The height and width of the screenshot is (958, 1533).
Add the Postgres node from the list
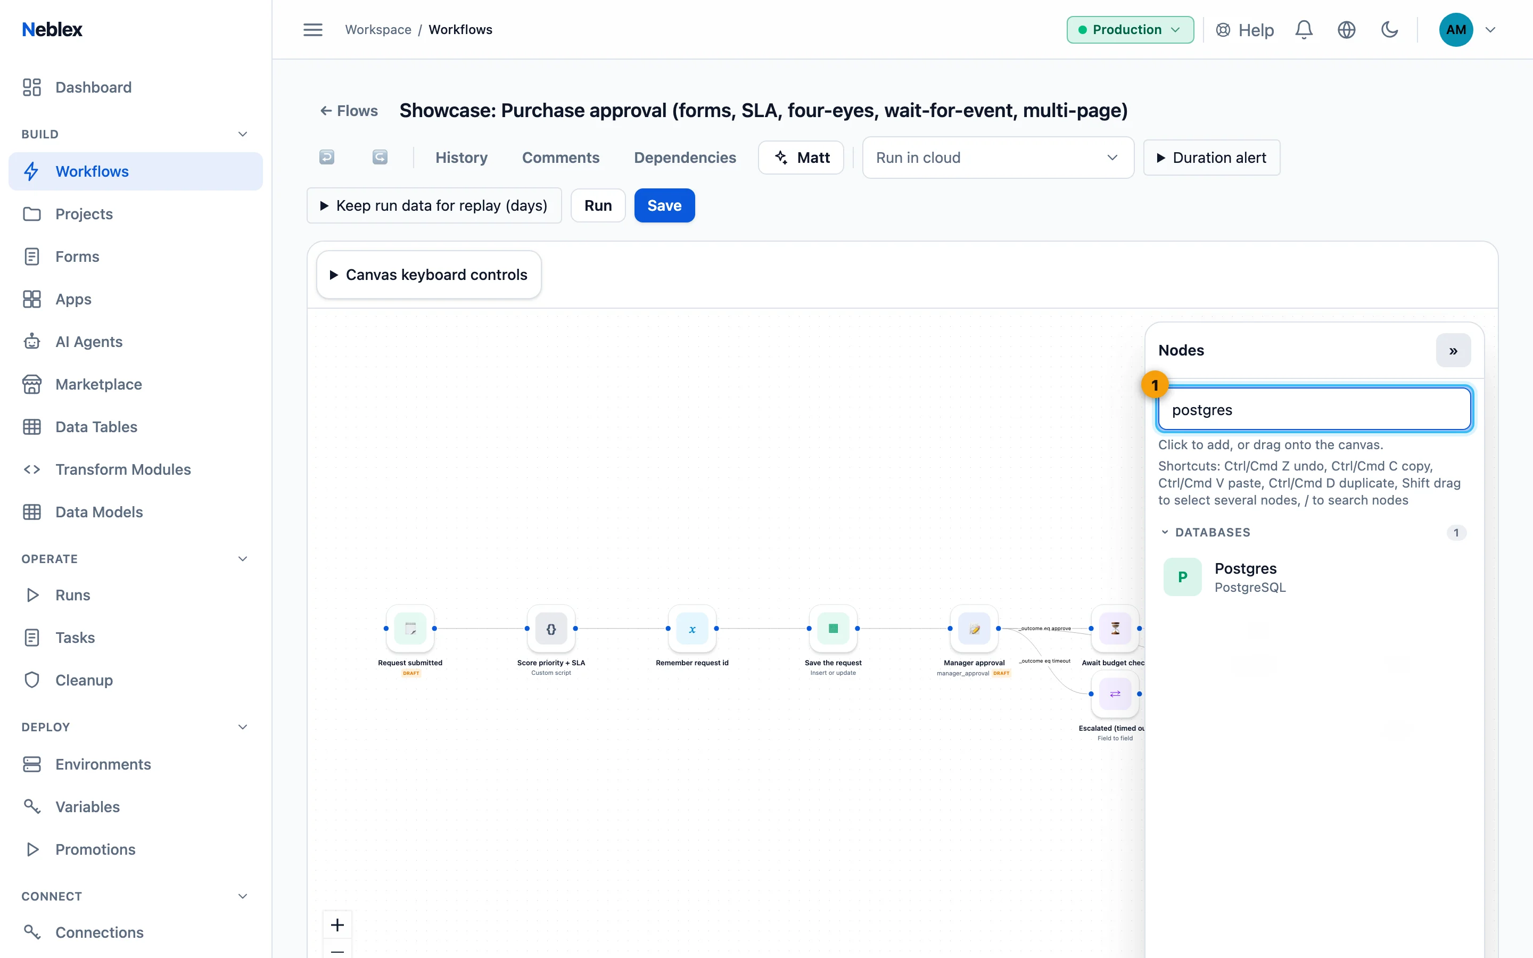[x=1314, y=576]
